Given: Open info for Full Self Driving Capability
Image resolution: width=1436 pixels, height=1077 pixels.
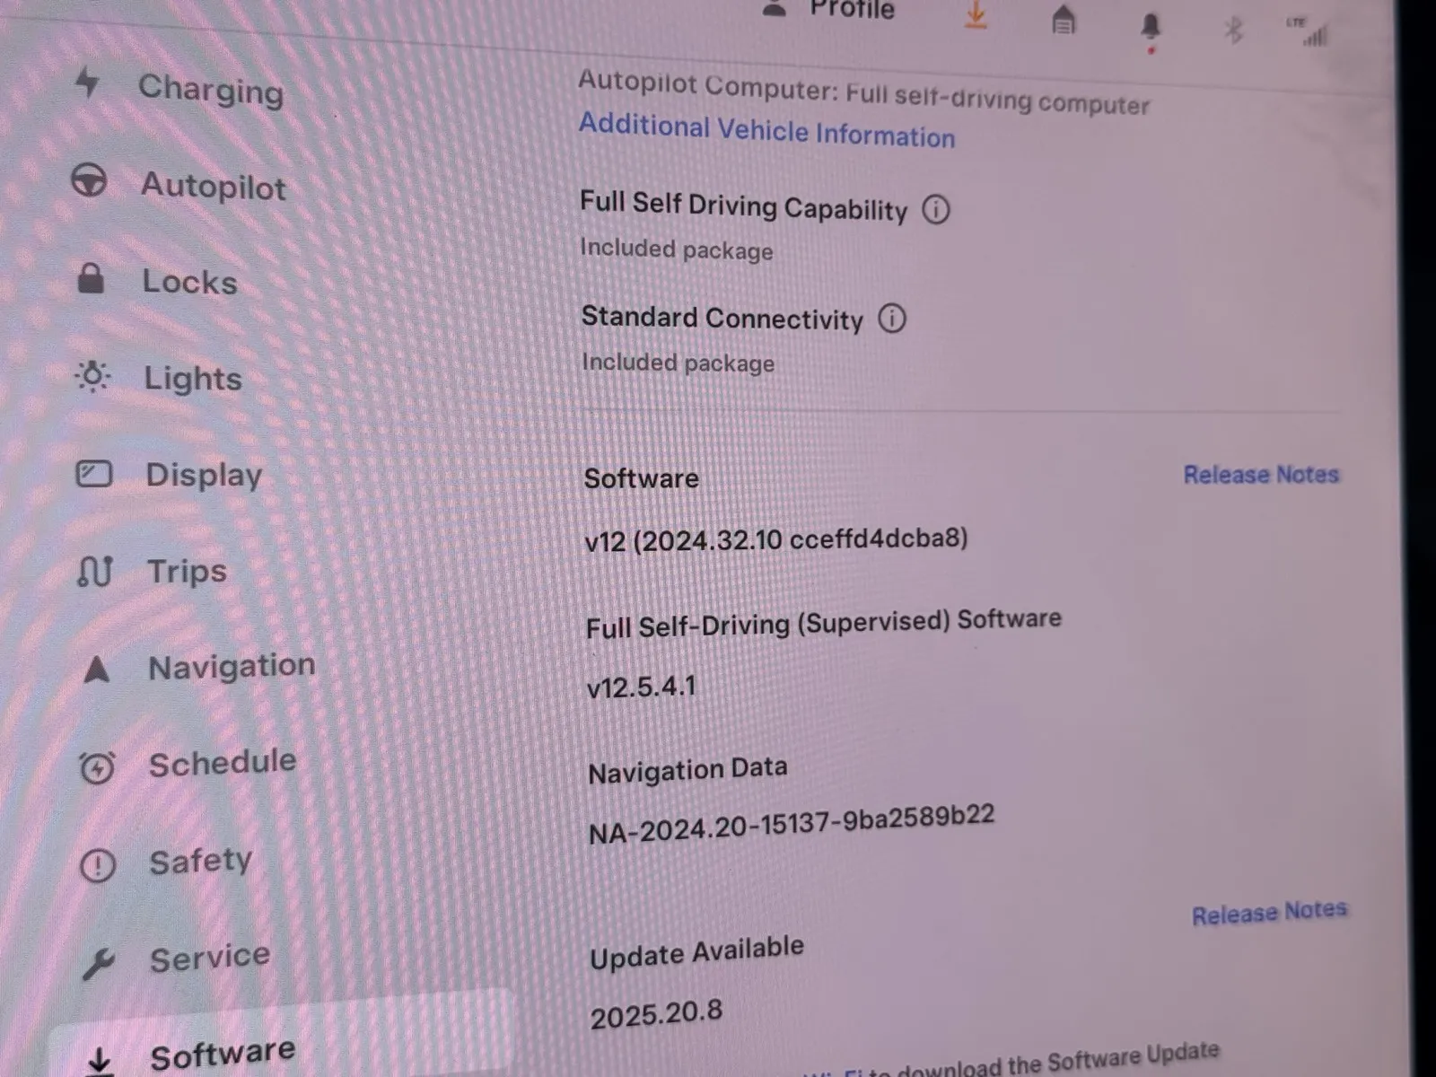Looking at the screenshot, I should 936,210.
